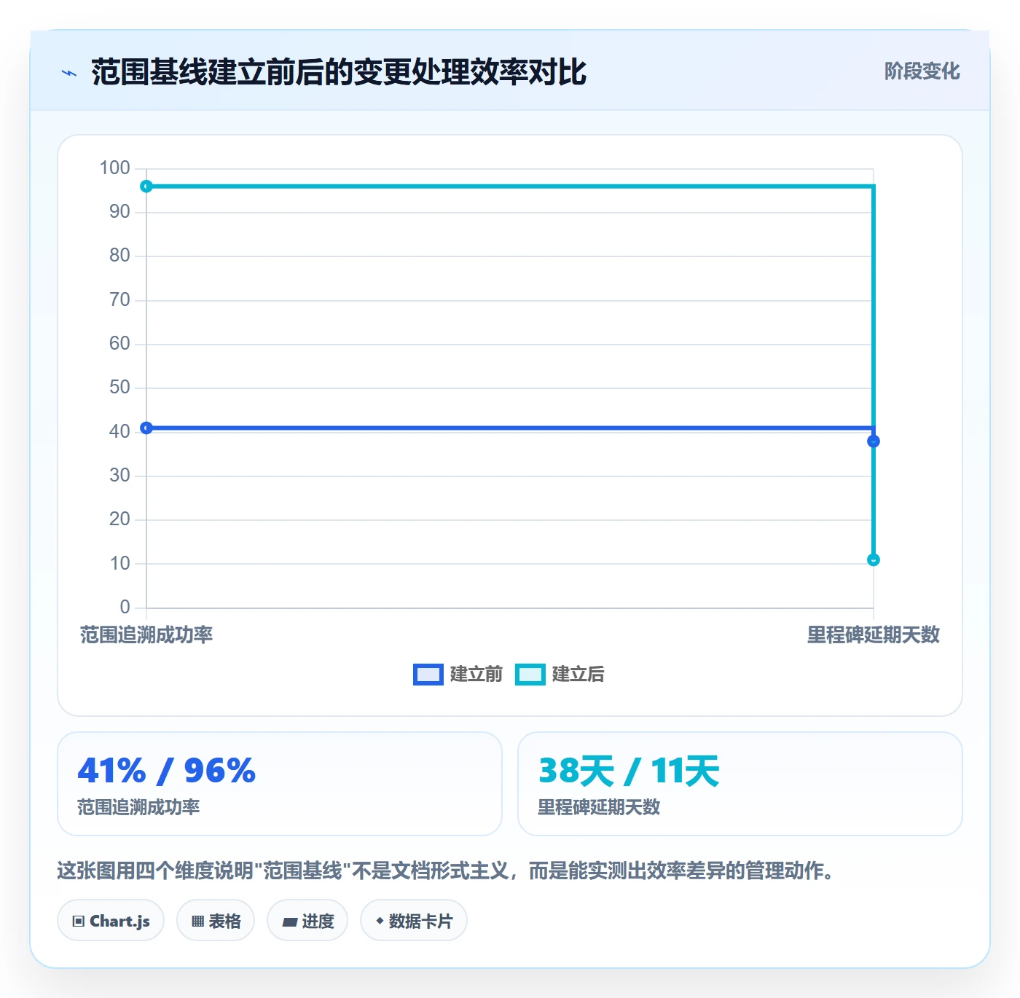Select the 进度 tag chip
The height and width of the screenshot is (998, 1020).
(307, 921)
